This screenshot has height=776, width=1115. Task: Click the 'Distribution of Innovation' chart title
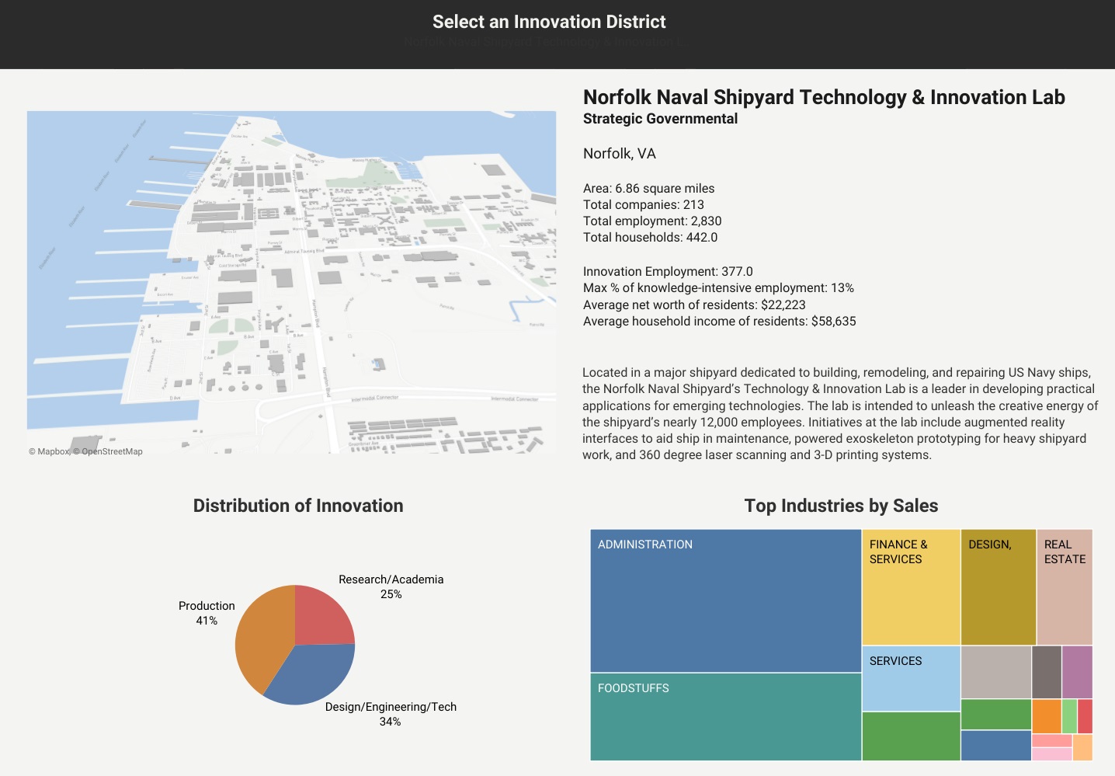(x=297, y=505)
